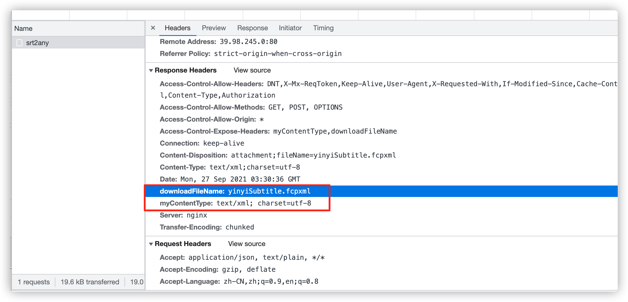The image size is (628, 302).
Task: View source for Request Headers
Action: (247, 244)
